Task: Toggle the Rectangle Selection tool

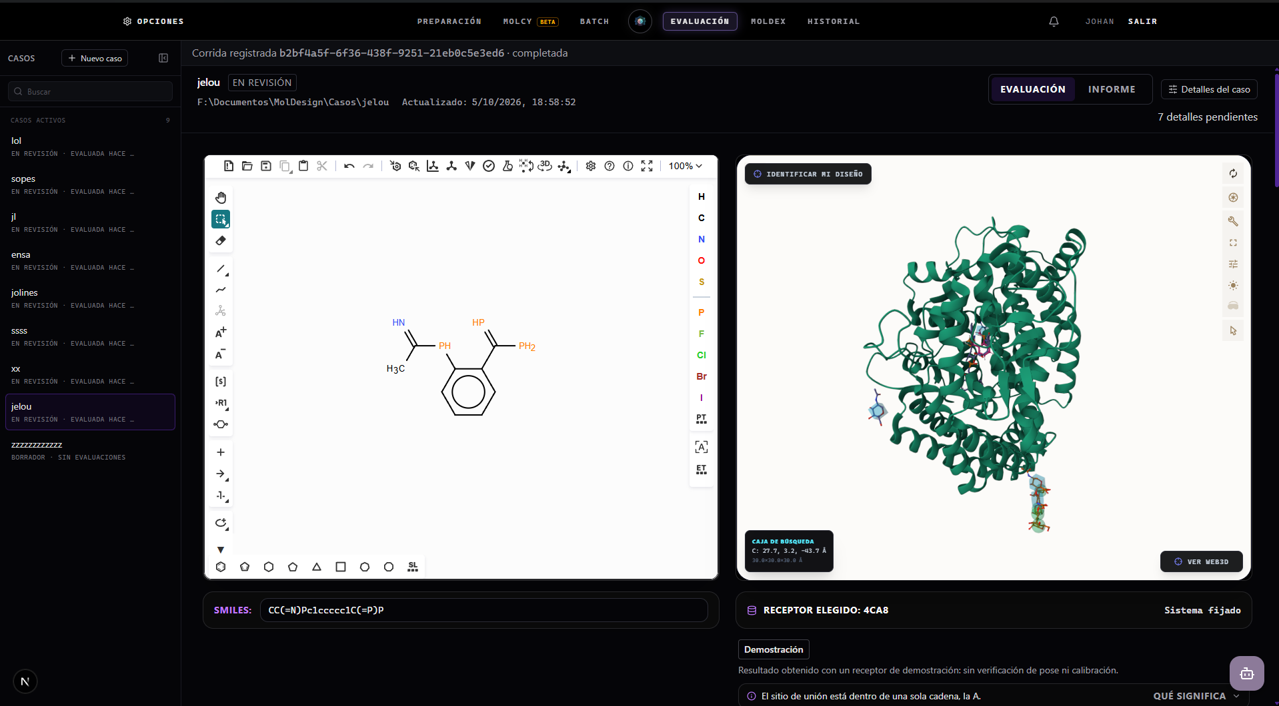Action: point(221,219)
